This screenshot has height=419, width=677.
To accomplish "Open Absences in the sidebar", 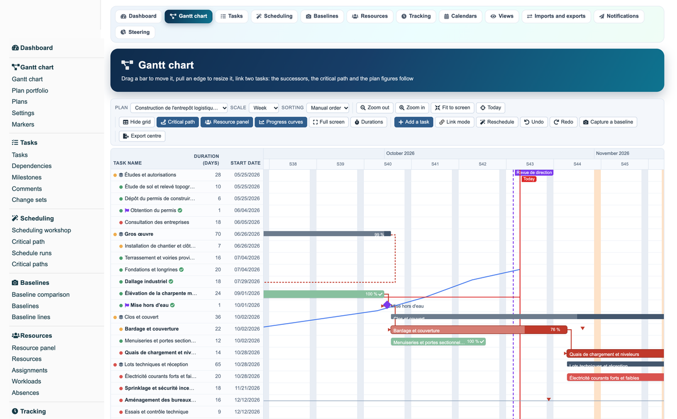I will click(x=25, y=393).
